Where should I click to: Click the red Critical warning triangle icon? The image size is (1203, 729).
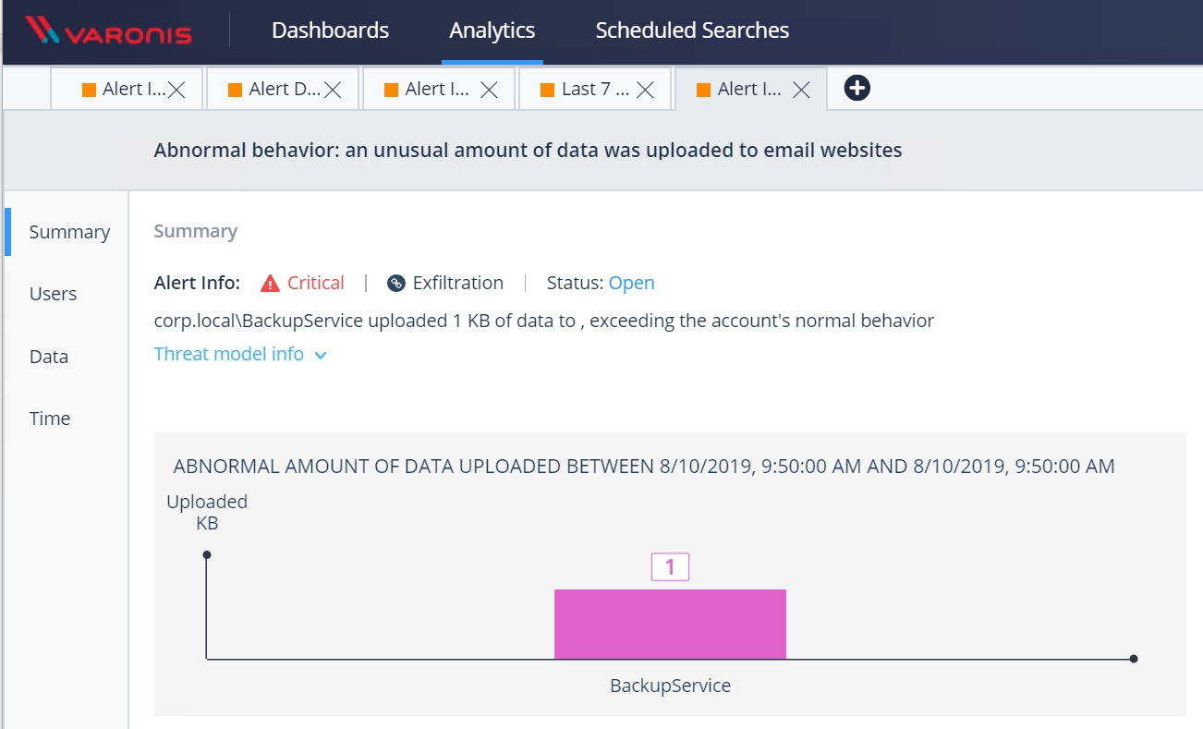point(270,284)
